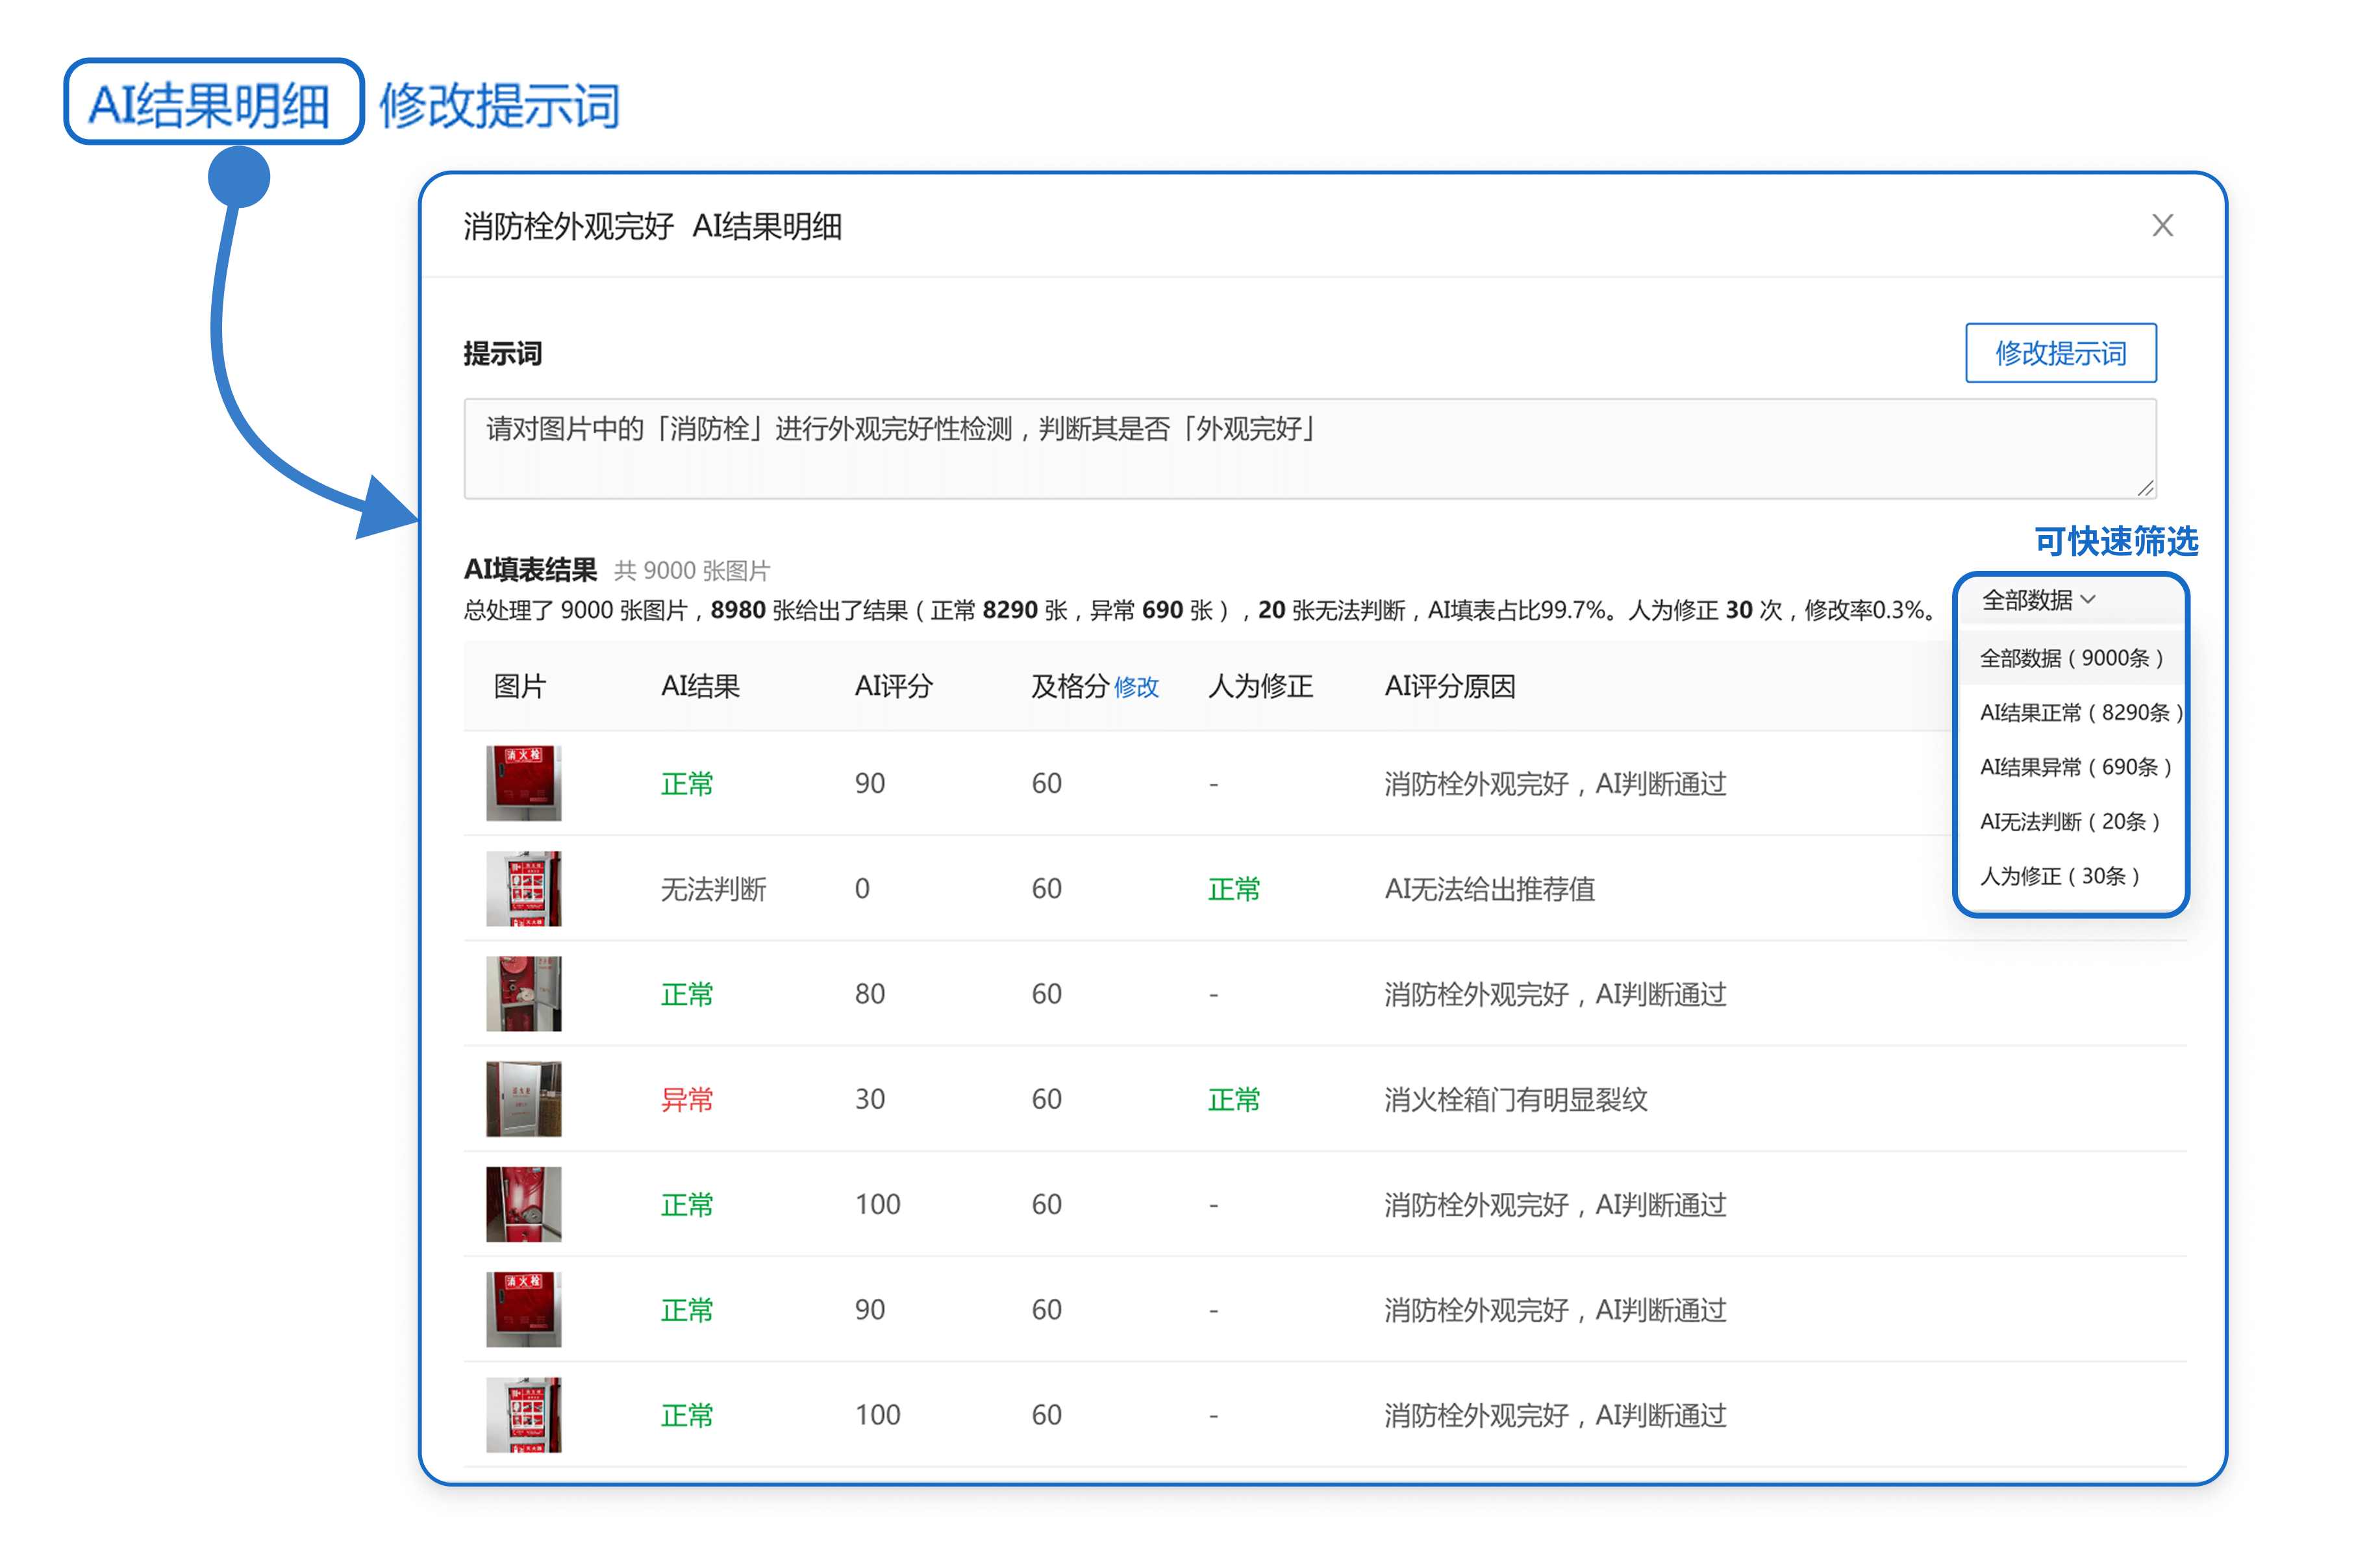
Task: Close the AI结果明细 dialog
Action: (2162, 226)
